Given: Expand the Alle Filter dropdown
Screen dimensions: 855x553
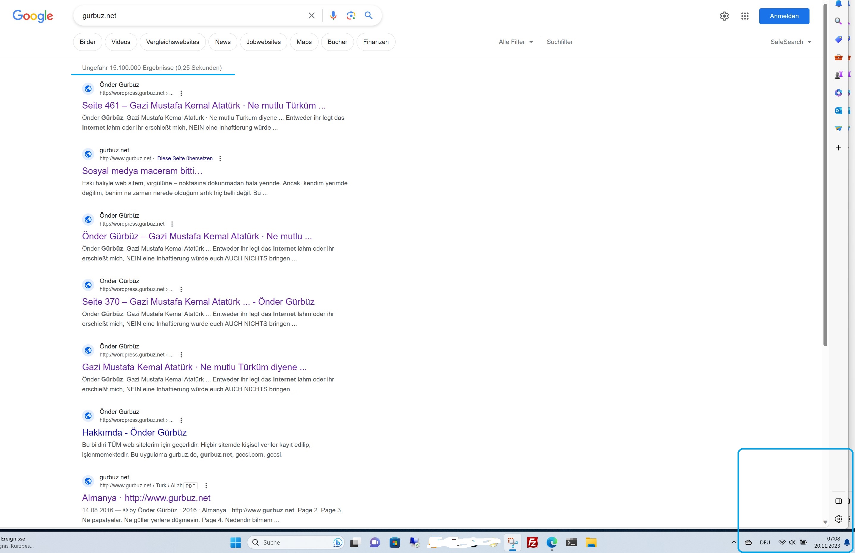Looking at the screenshot, I should point(515,42).
